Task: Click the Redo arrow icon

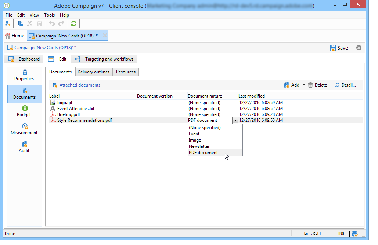Action: tap(61, 23)
